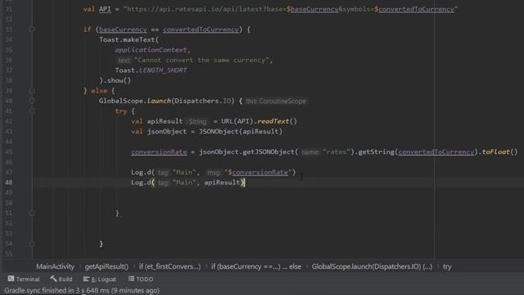Click Toast.LENGTH_SHORT constant
The height and width of the screenshot is (295, 524).
click(151, 70)
